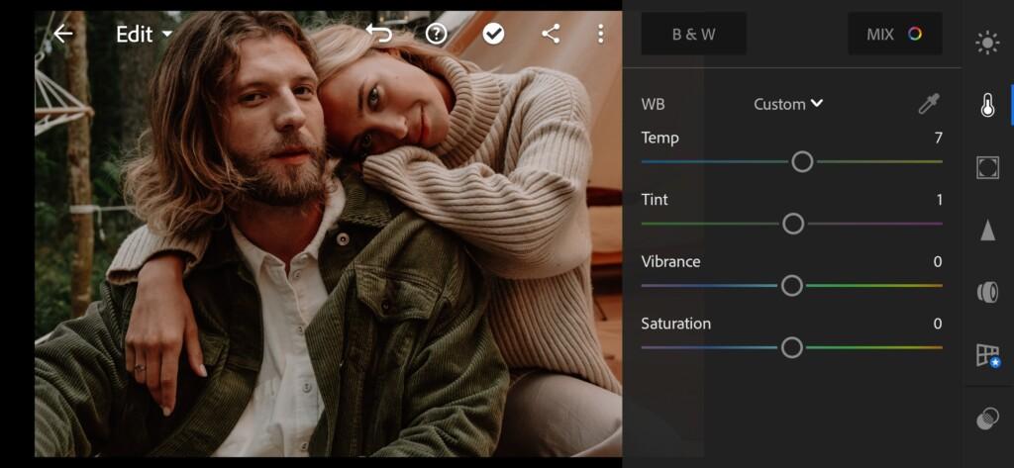Switch photo to B & W

pos(694,34)
